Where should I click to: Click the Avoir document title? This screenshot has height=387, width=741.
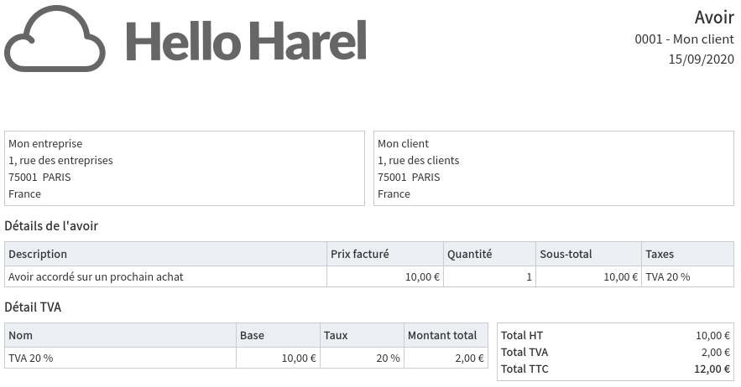[x=714, y=18]
